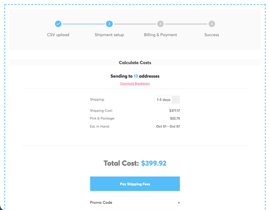Click the $399.92 total cost amount
Screen dimensions: 269x210
coord(154,163)
